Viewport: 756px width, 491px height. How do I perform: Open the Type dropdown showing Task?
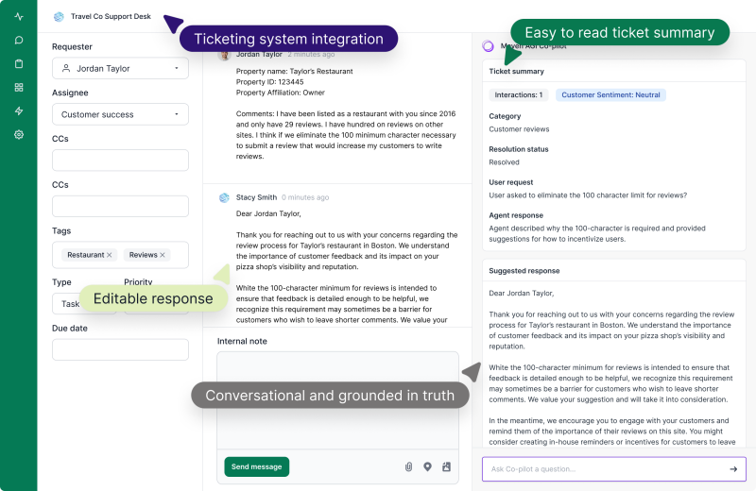point(84,303)
